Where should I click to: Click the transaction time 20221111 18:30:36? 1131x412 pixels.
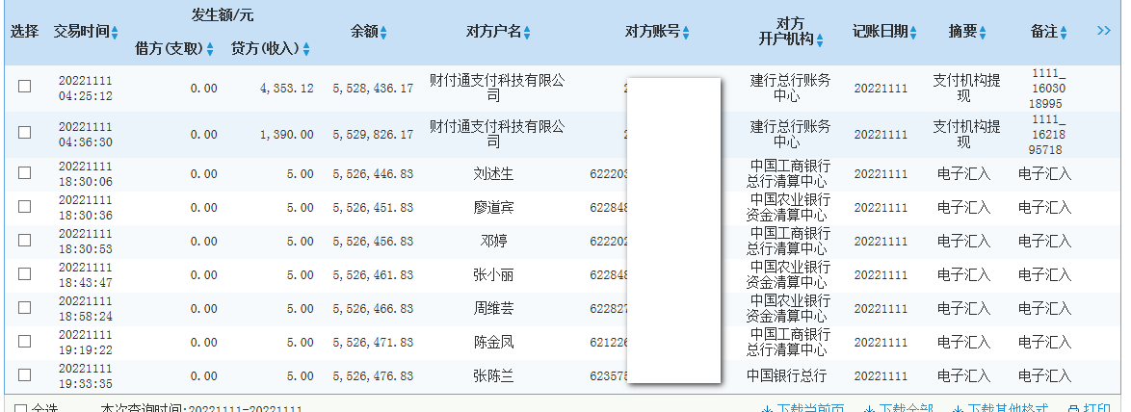(85, 207)
